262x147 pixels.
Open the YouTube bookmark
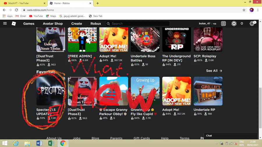(36, 16)
